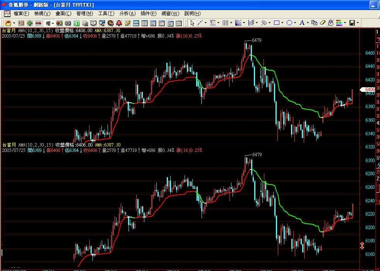Expand the vertical lines dropdown arrow
The image size is (380, 271).
[x=231, y=23]
